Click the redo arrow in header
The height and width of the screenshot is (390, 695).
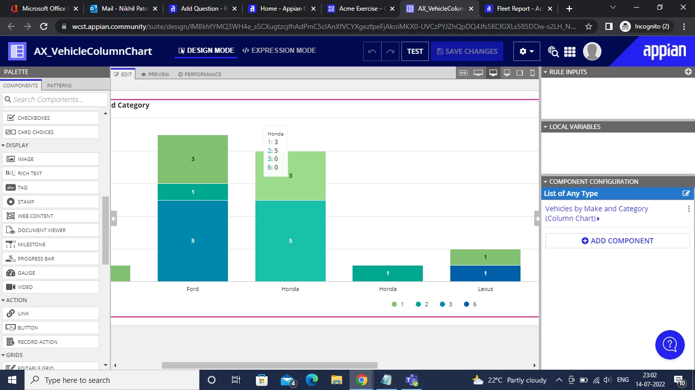pyautogui.click(x=390, y=51)
